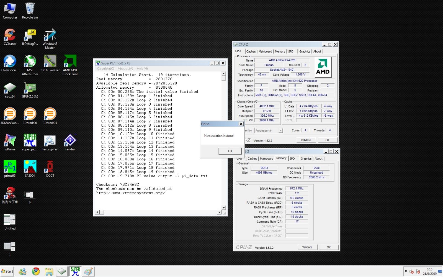Open the Overclocki... desktop shortcut

(x=10, y=63)
